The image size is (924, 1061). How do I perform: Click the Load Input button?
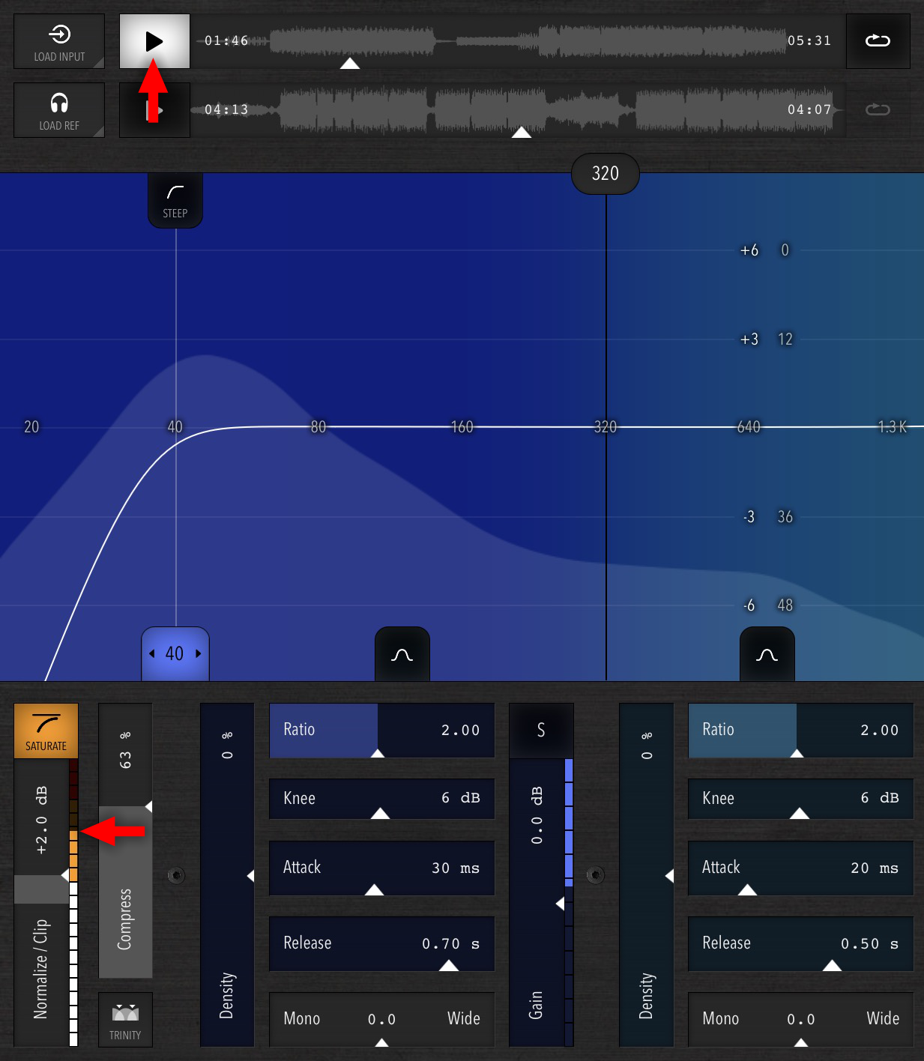[x=59, y=41]
